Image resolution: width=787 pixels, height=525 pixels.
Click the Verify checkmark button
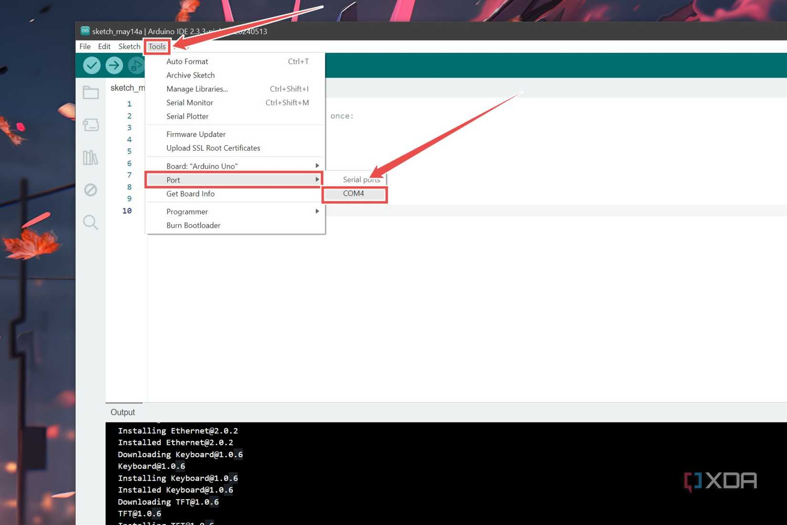(92, 65)
